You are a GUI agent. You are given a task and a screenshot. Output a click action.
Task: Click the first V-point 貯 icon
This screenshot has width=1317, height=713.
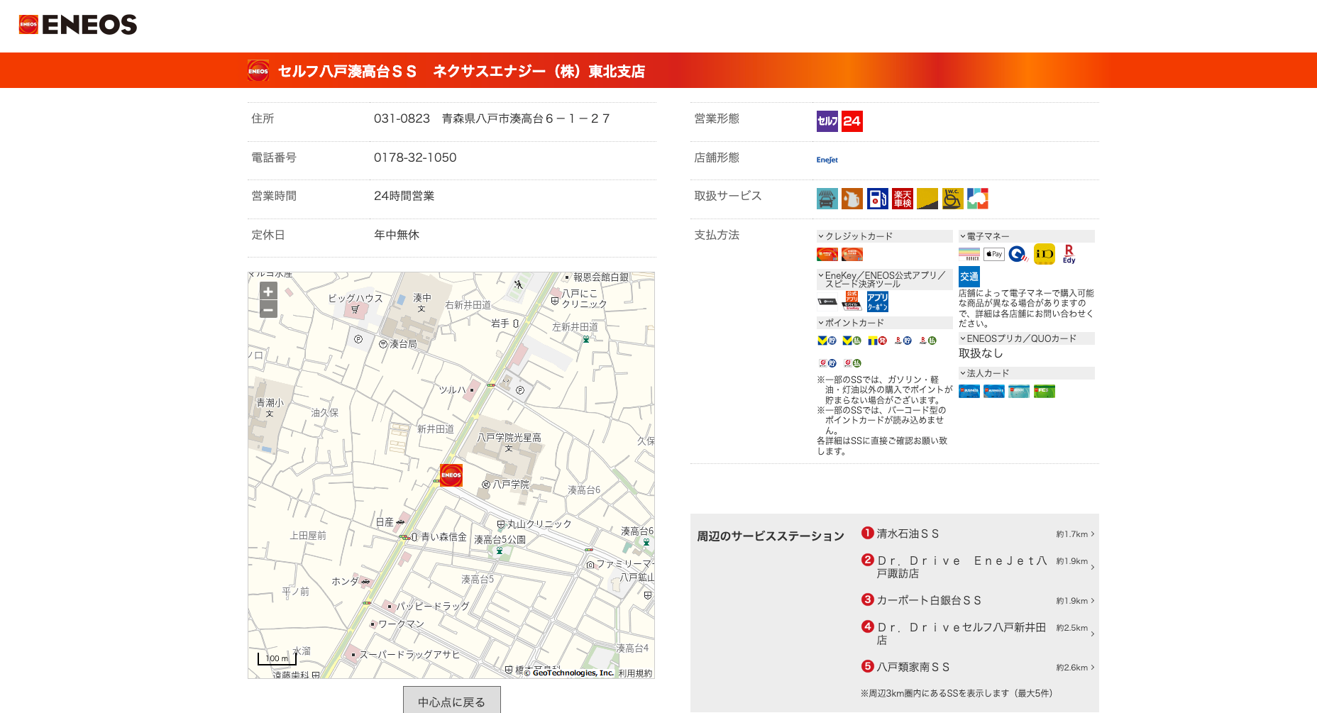pos(827,341)
